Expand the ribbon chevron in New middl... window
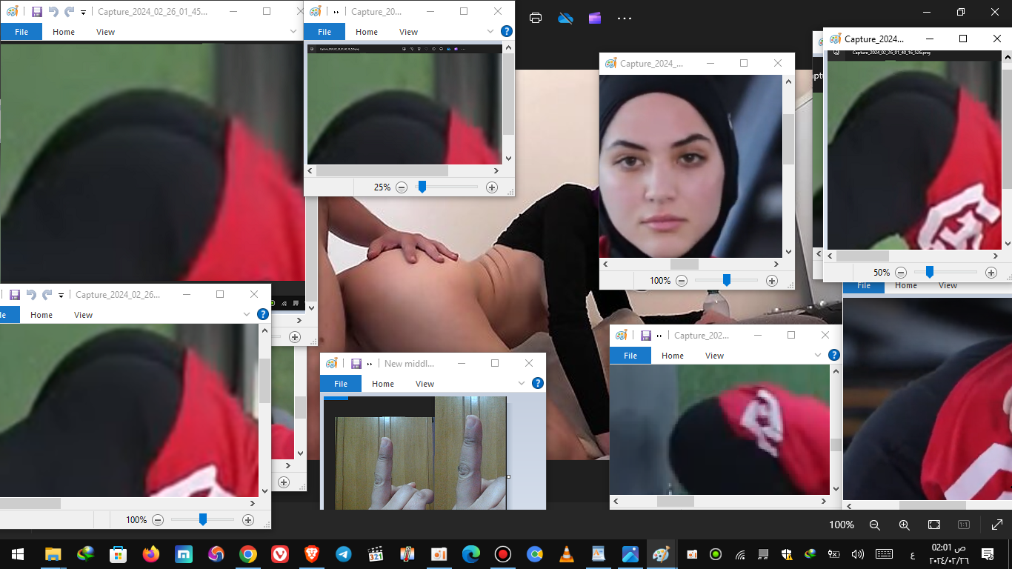 coord(522,383)
